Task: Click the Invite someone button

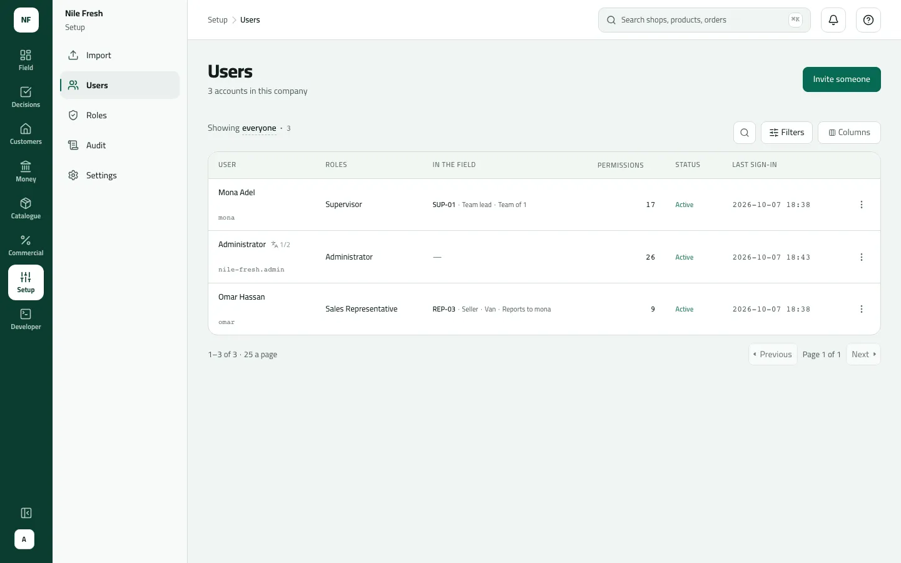Action: tap(842, 79)
